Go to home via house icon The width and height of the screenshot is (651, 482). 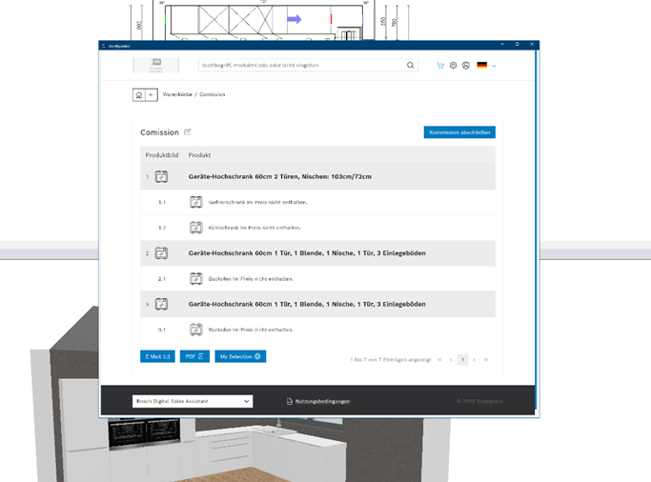(139, 95)
